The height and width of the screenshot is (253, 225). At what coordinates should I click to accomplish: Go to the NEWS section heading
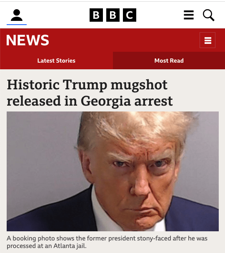27,40
